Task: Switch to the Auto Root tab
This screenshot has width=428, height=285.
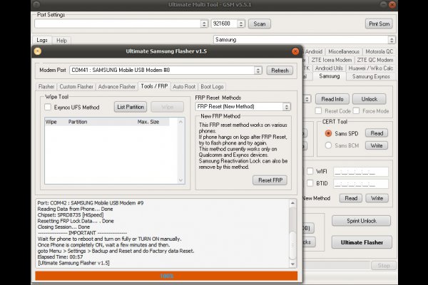Action: [184, 87]
